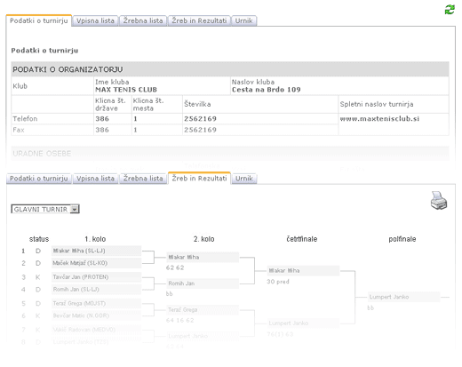Switch to upper Vpisna lista tab
The image size is (462, 367).
pyautogui.click(x=95, y=20)
